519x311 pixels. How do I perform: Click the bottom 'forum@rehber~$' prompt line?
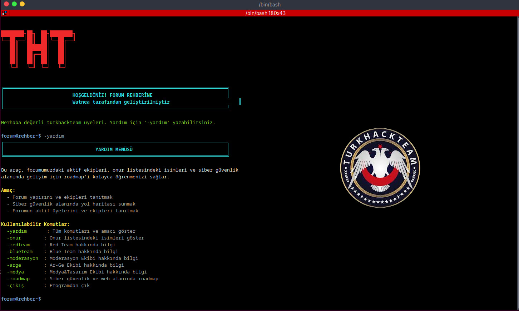coord(21,299)
